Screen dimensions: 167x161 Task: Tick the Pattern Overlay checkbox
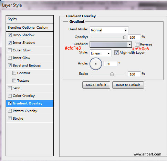(x=10, y=111)
